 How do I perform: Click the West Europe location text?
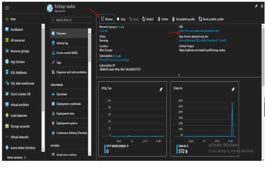(105, 50)
